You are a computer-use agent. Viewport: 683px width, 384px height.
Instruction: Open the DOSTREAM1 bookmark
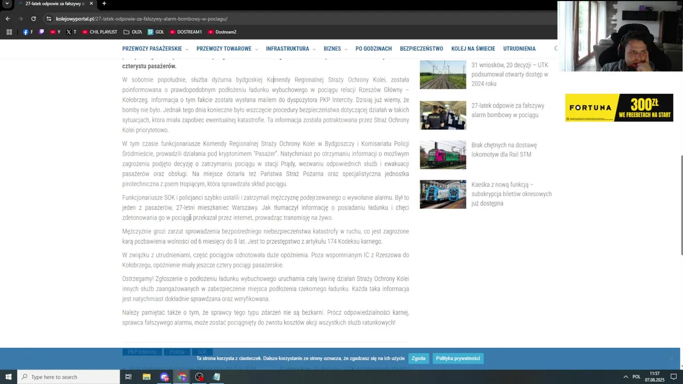[x=186, y=32]
